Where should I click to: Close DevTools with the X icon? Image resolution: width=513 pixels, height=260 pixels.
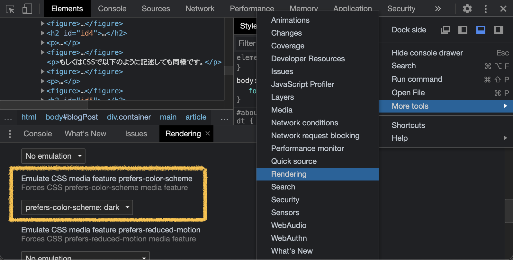tap(503, 9)
